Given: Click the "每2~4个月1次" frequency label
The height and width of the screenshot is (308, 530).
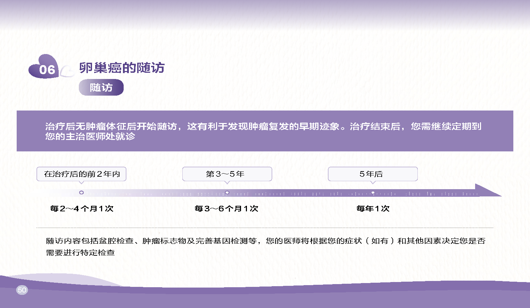Looking at the screenshot, I should click(x=82, y=209).
